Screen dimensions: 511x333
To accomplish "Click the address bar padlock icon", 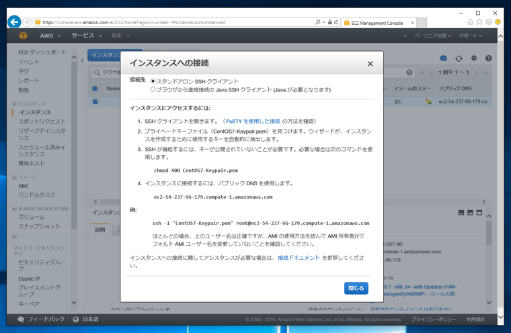I will [330, 22].
